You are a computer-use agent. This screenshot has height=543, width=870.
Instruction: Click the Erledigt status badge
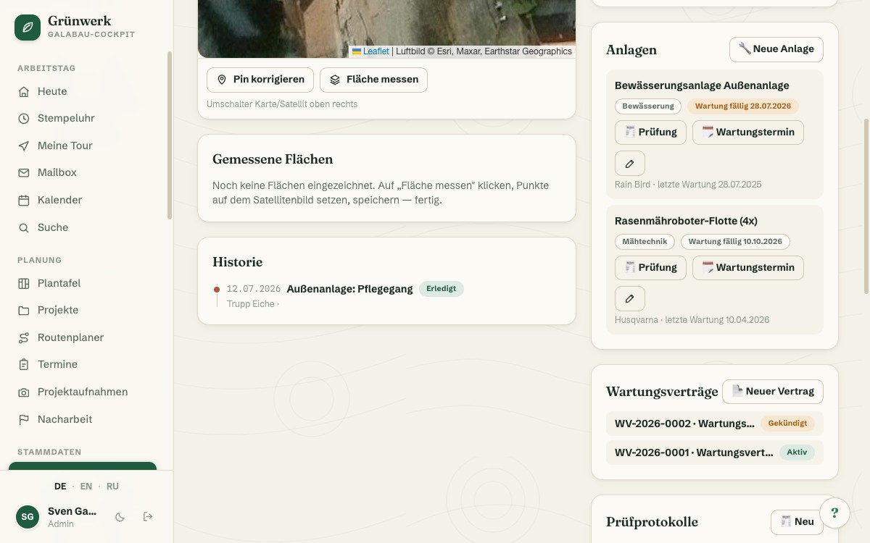click(442, 289)
